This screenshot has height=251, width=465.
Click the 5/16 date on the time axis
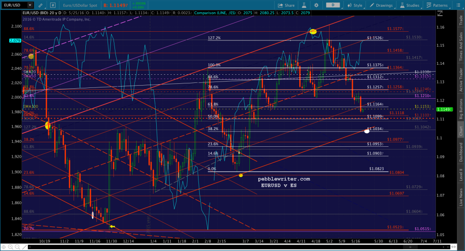pyautogui.click(x=356, y=241)
